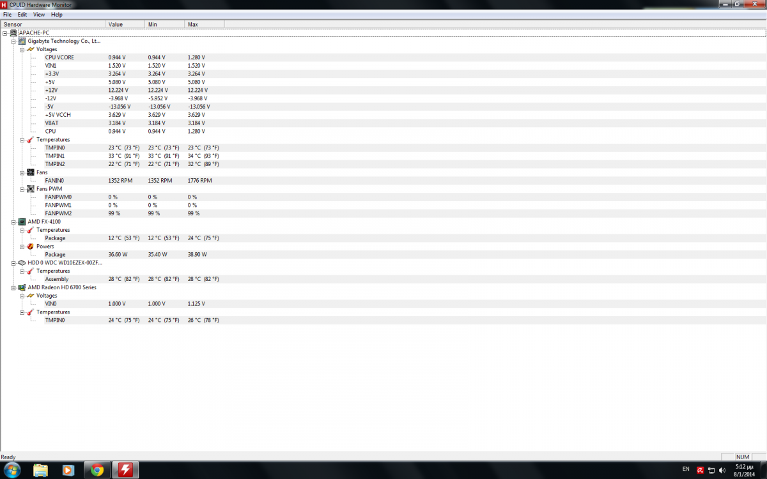Click the NUM indicator in the status bar

click(x=742, y=457)
